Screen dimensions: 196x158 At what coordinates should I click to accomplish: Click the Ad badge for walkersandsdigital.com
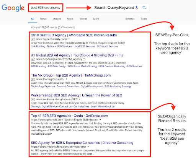[x=33, y=99]
